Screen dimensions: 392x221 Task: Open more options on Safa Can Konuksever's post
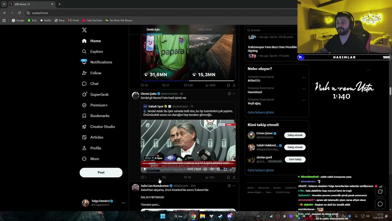[x=234, y=186]
